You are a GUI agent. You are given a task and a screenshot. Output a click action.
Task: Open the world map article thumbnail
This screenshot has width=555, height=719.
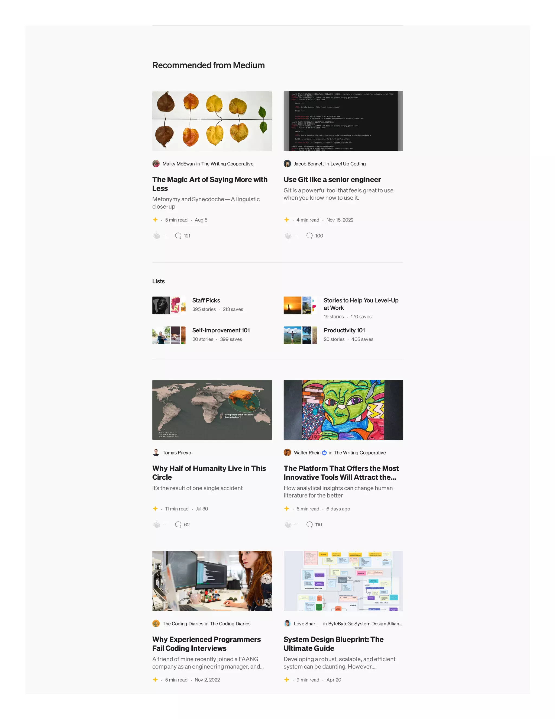[212, 410]
